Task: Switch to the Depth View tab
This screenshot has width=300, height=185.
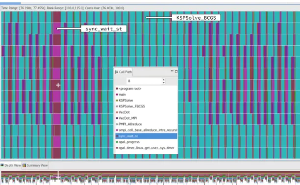Action: tap(11, 165)
